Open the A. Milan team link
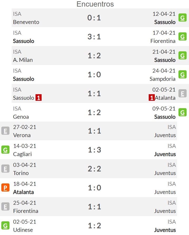Viewport: 189px width, 235px height. coord(23,60)
